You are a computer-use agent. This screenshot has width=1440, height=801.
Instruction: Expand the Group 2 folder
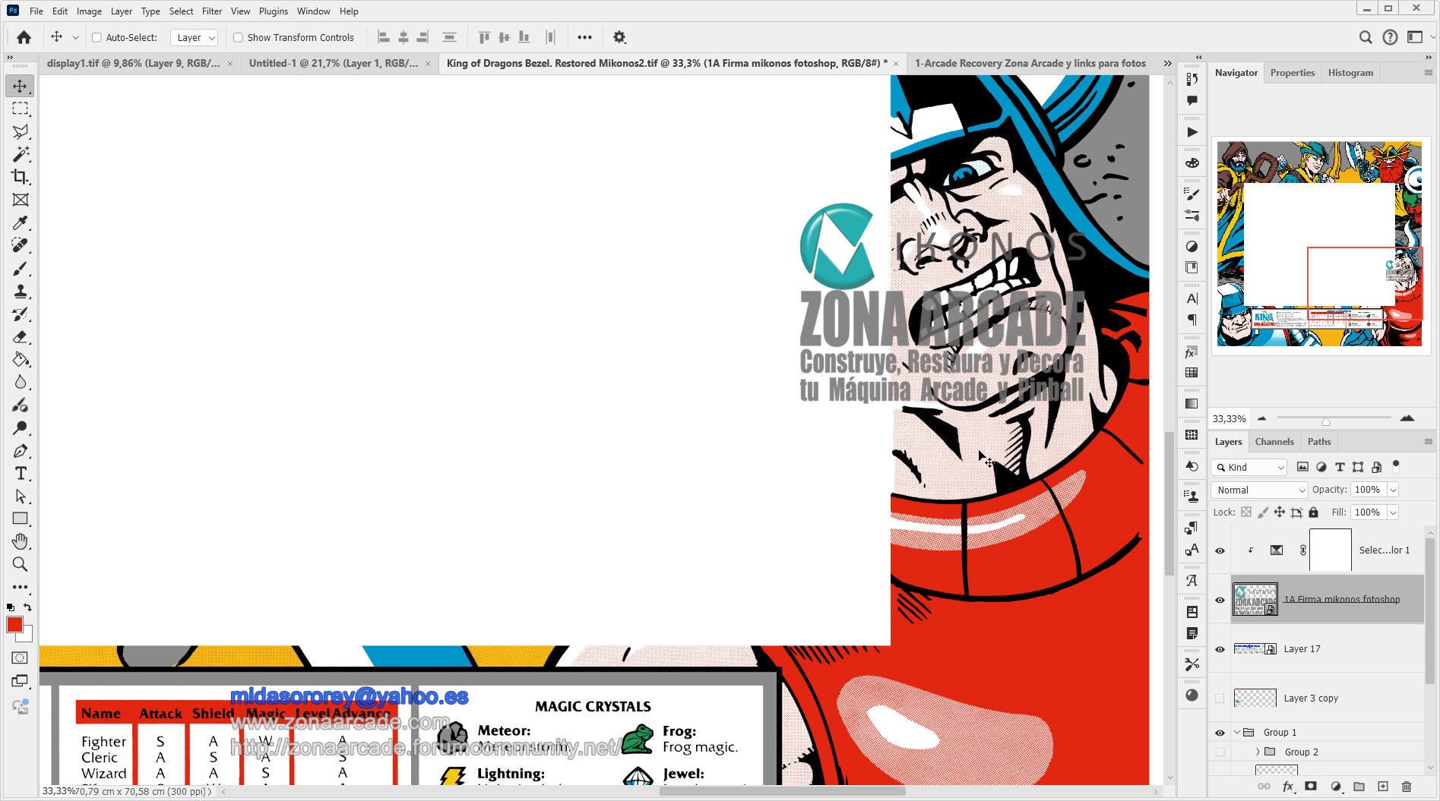(x=1258, y=752)
